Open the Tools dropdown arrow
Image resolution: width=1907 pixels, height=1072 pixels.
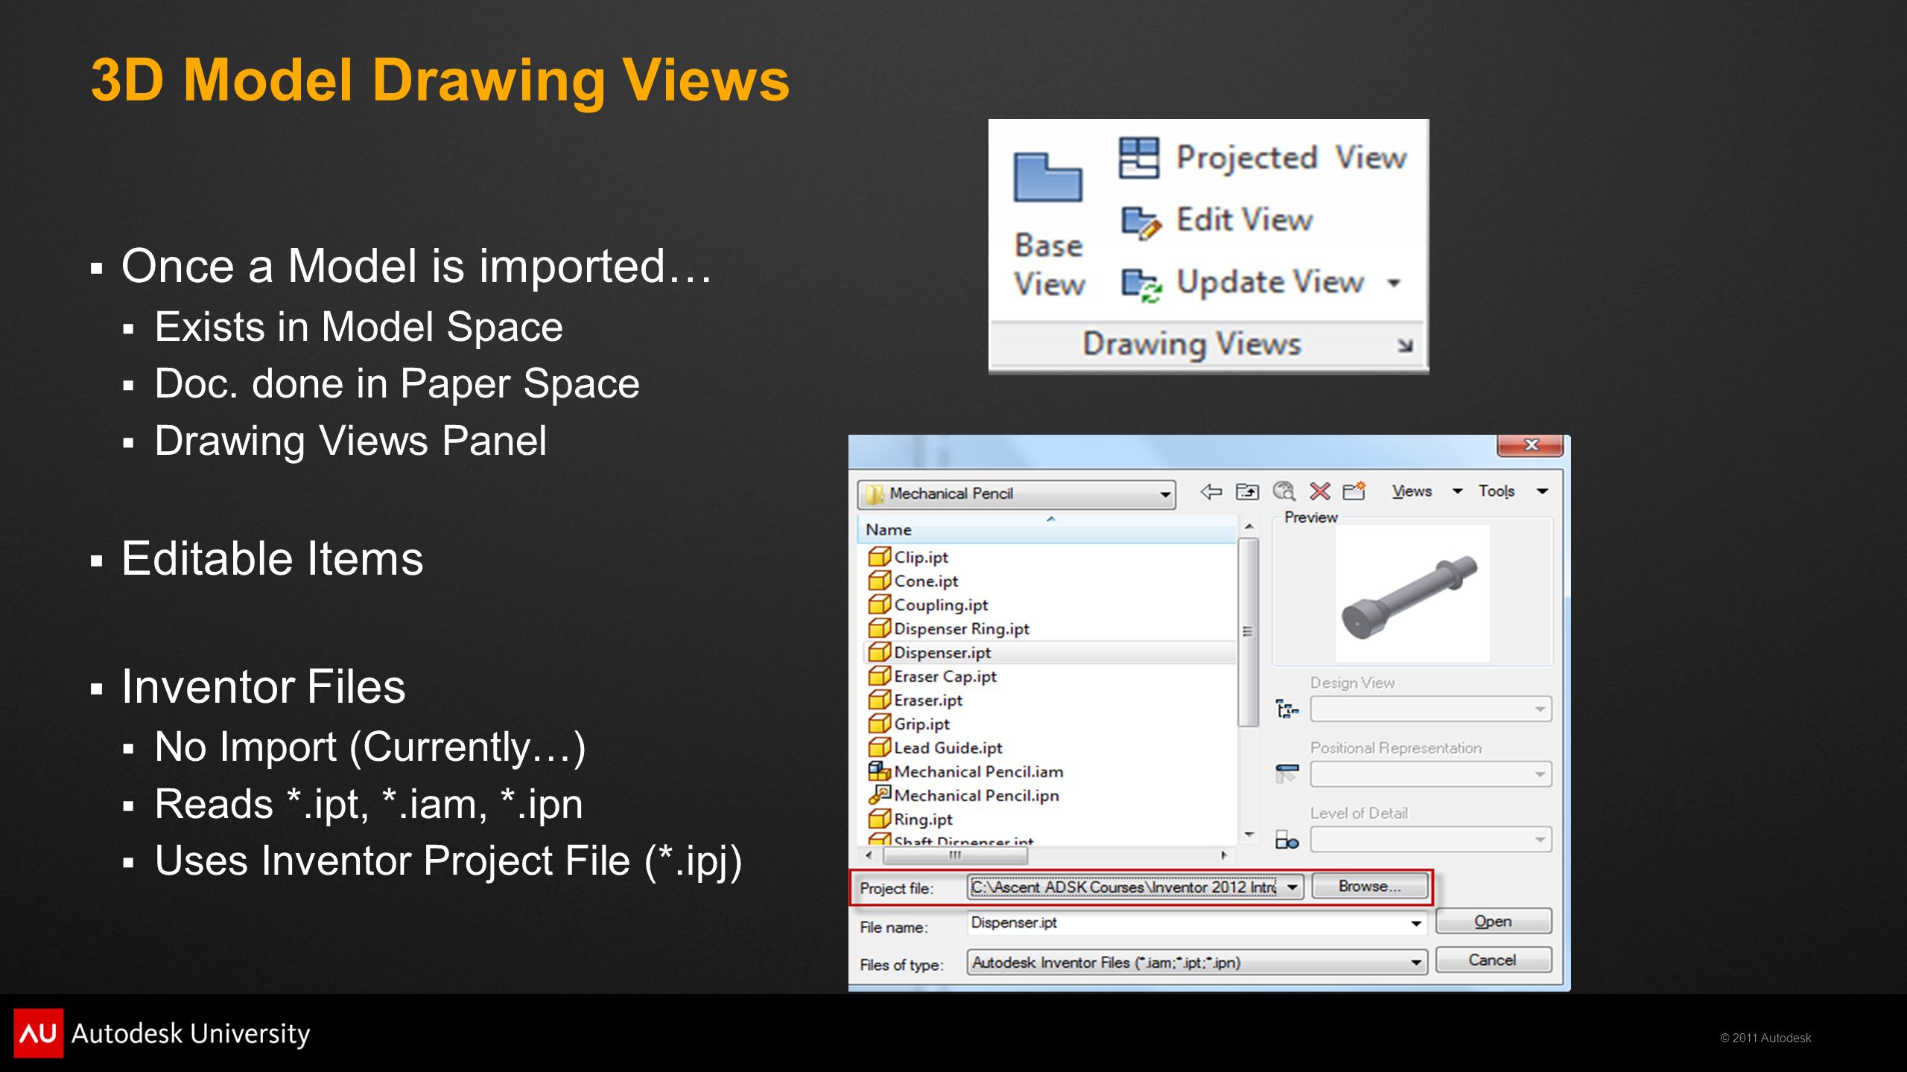[x=1543, y=491]
